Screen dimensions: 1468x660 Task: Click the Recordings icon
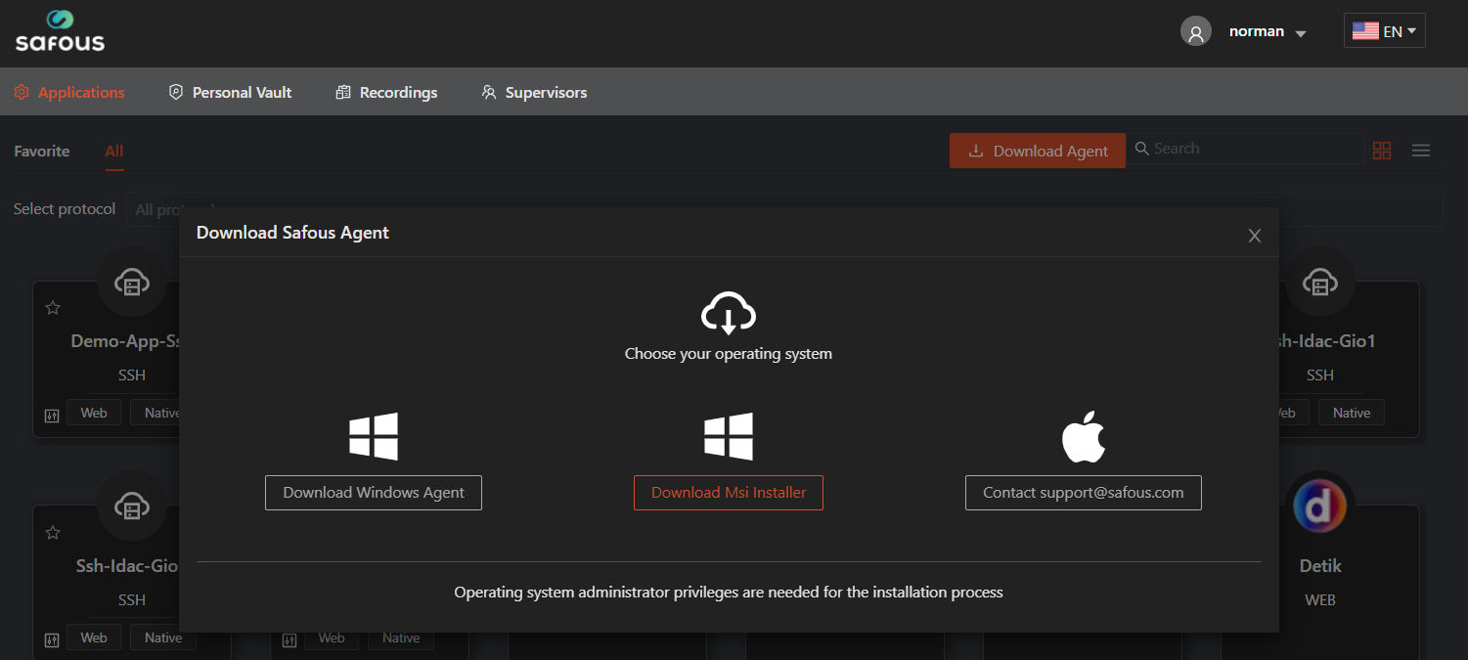(x=343, y=92)
